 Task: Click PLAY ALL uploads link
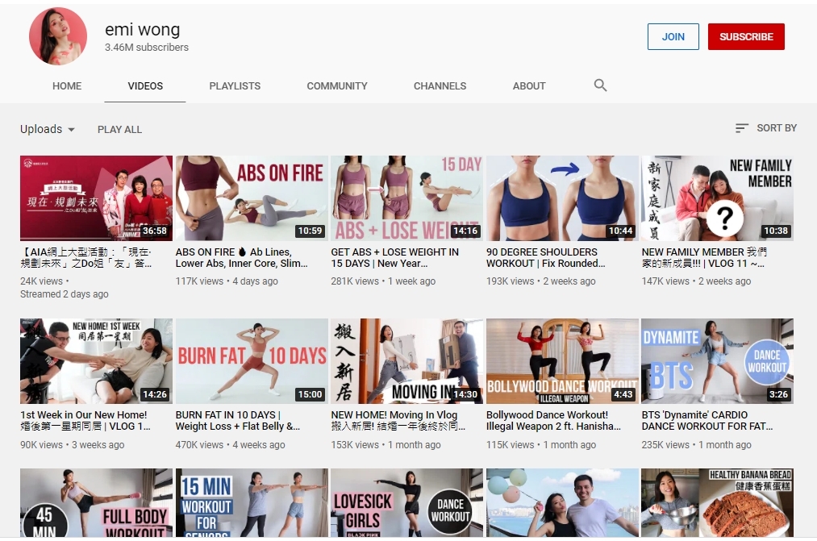(119, 129)
